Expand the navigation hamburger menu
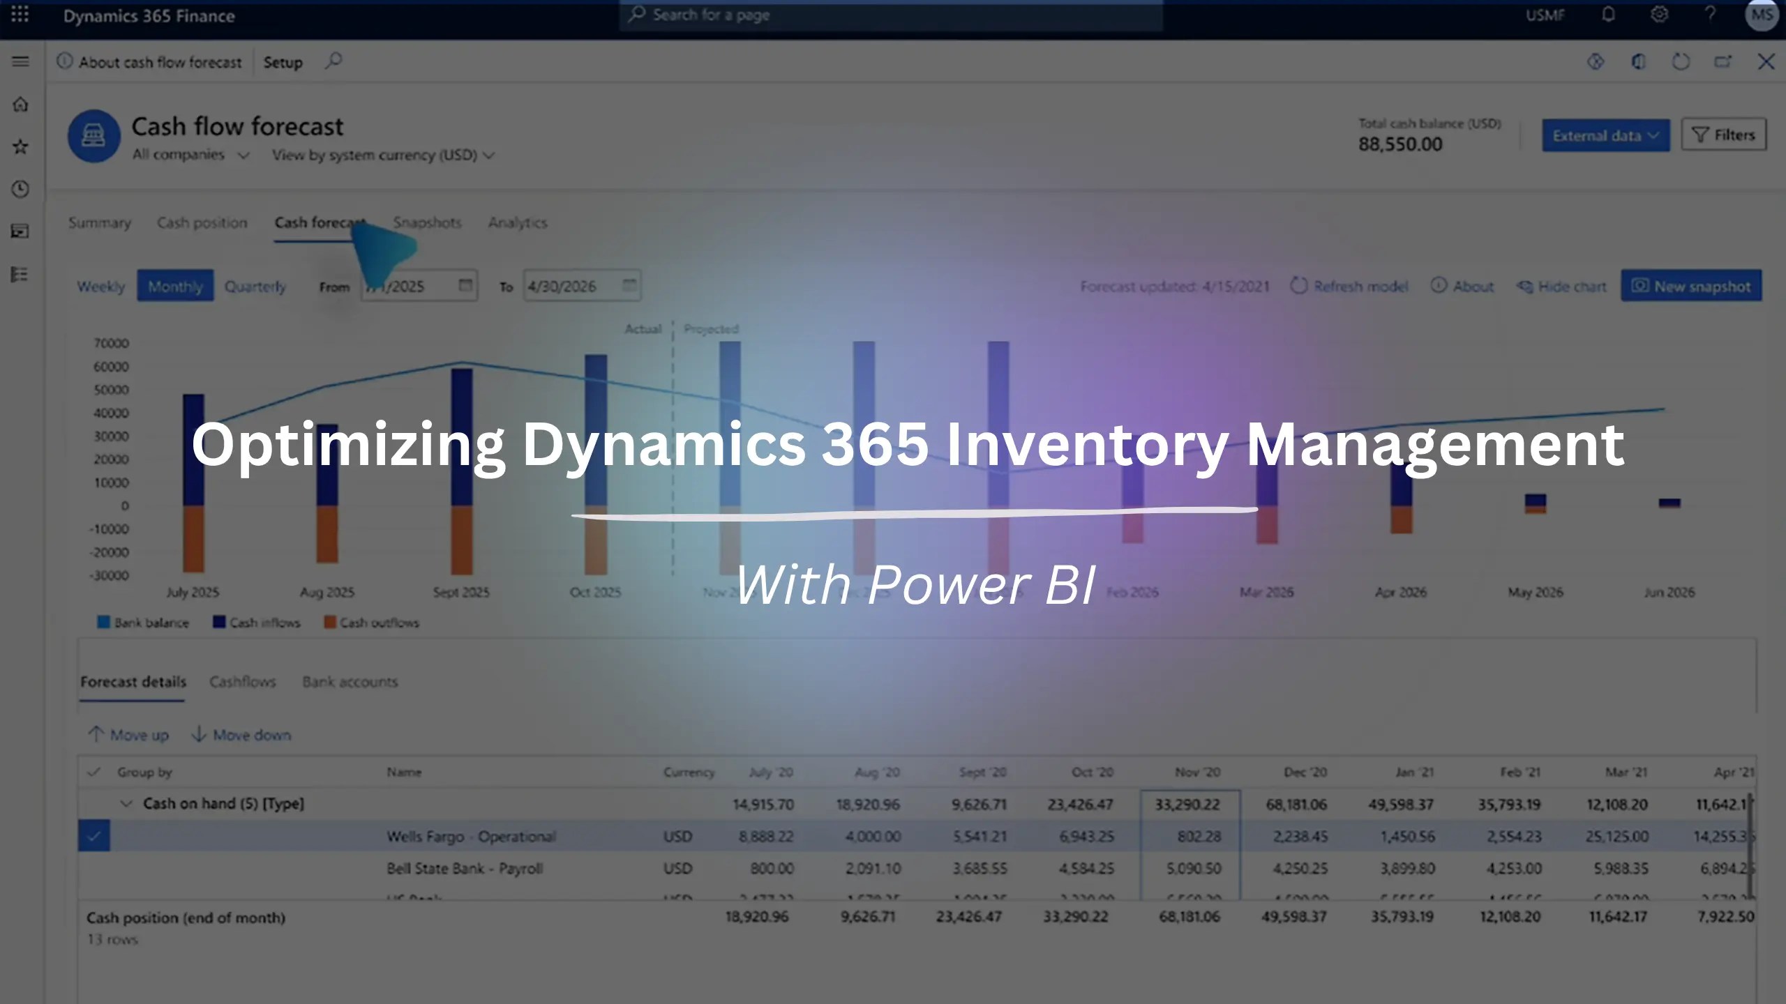This screenshot has width=1786, height=1004. [21, 61]
